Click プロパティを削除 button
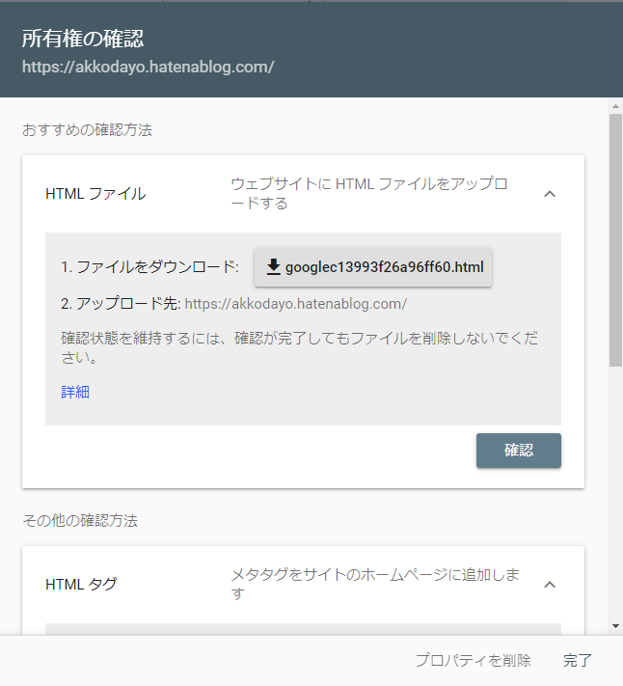This screenshot has width=623, height=686. coord(474,660)
